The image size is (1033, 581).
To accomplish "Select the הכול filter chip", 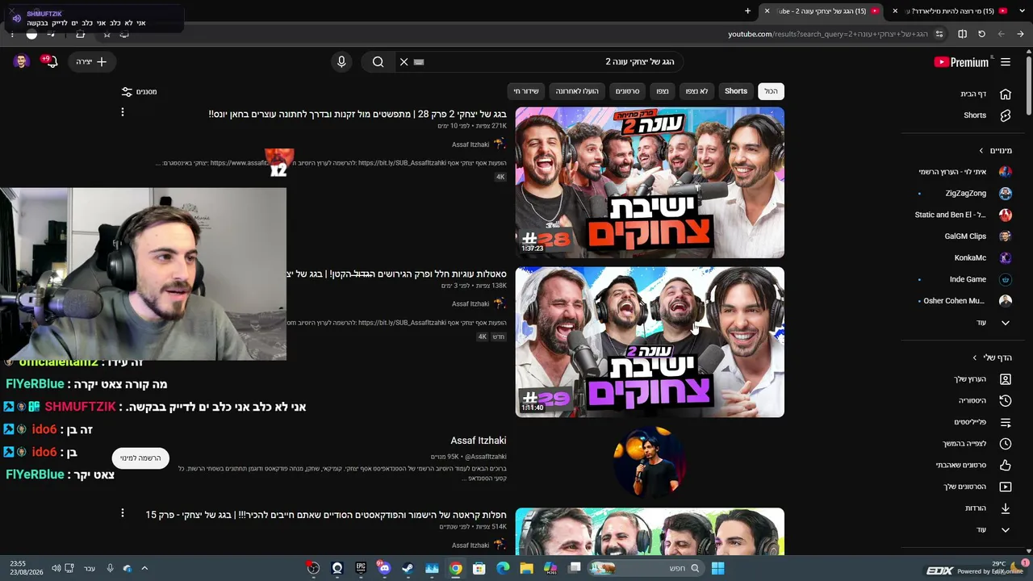I will 772,91.
